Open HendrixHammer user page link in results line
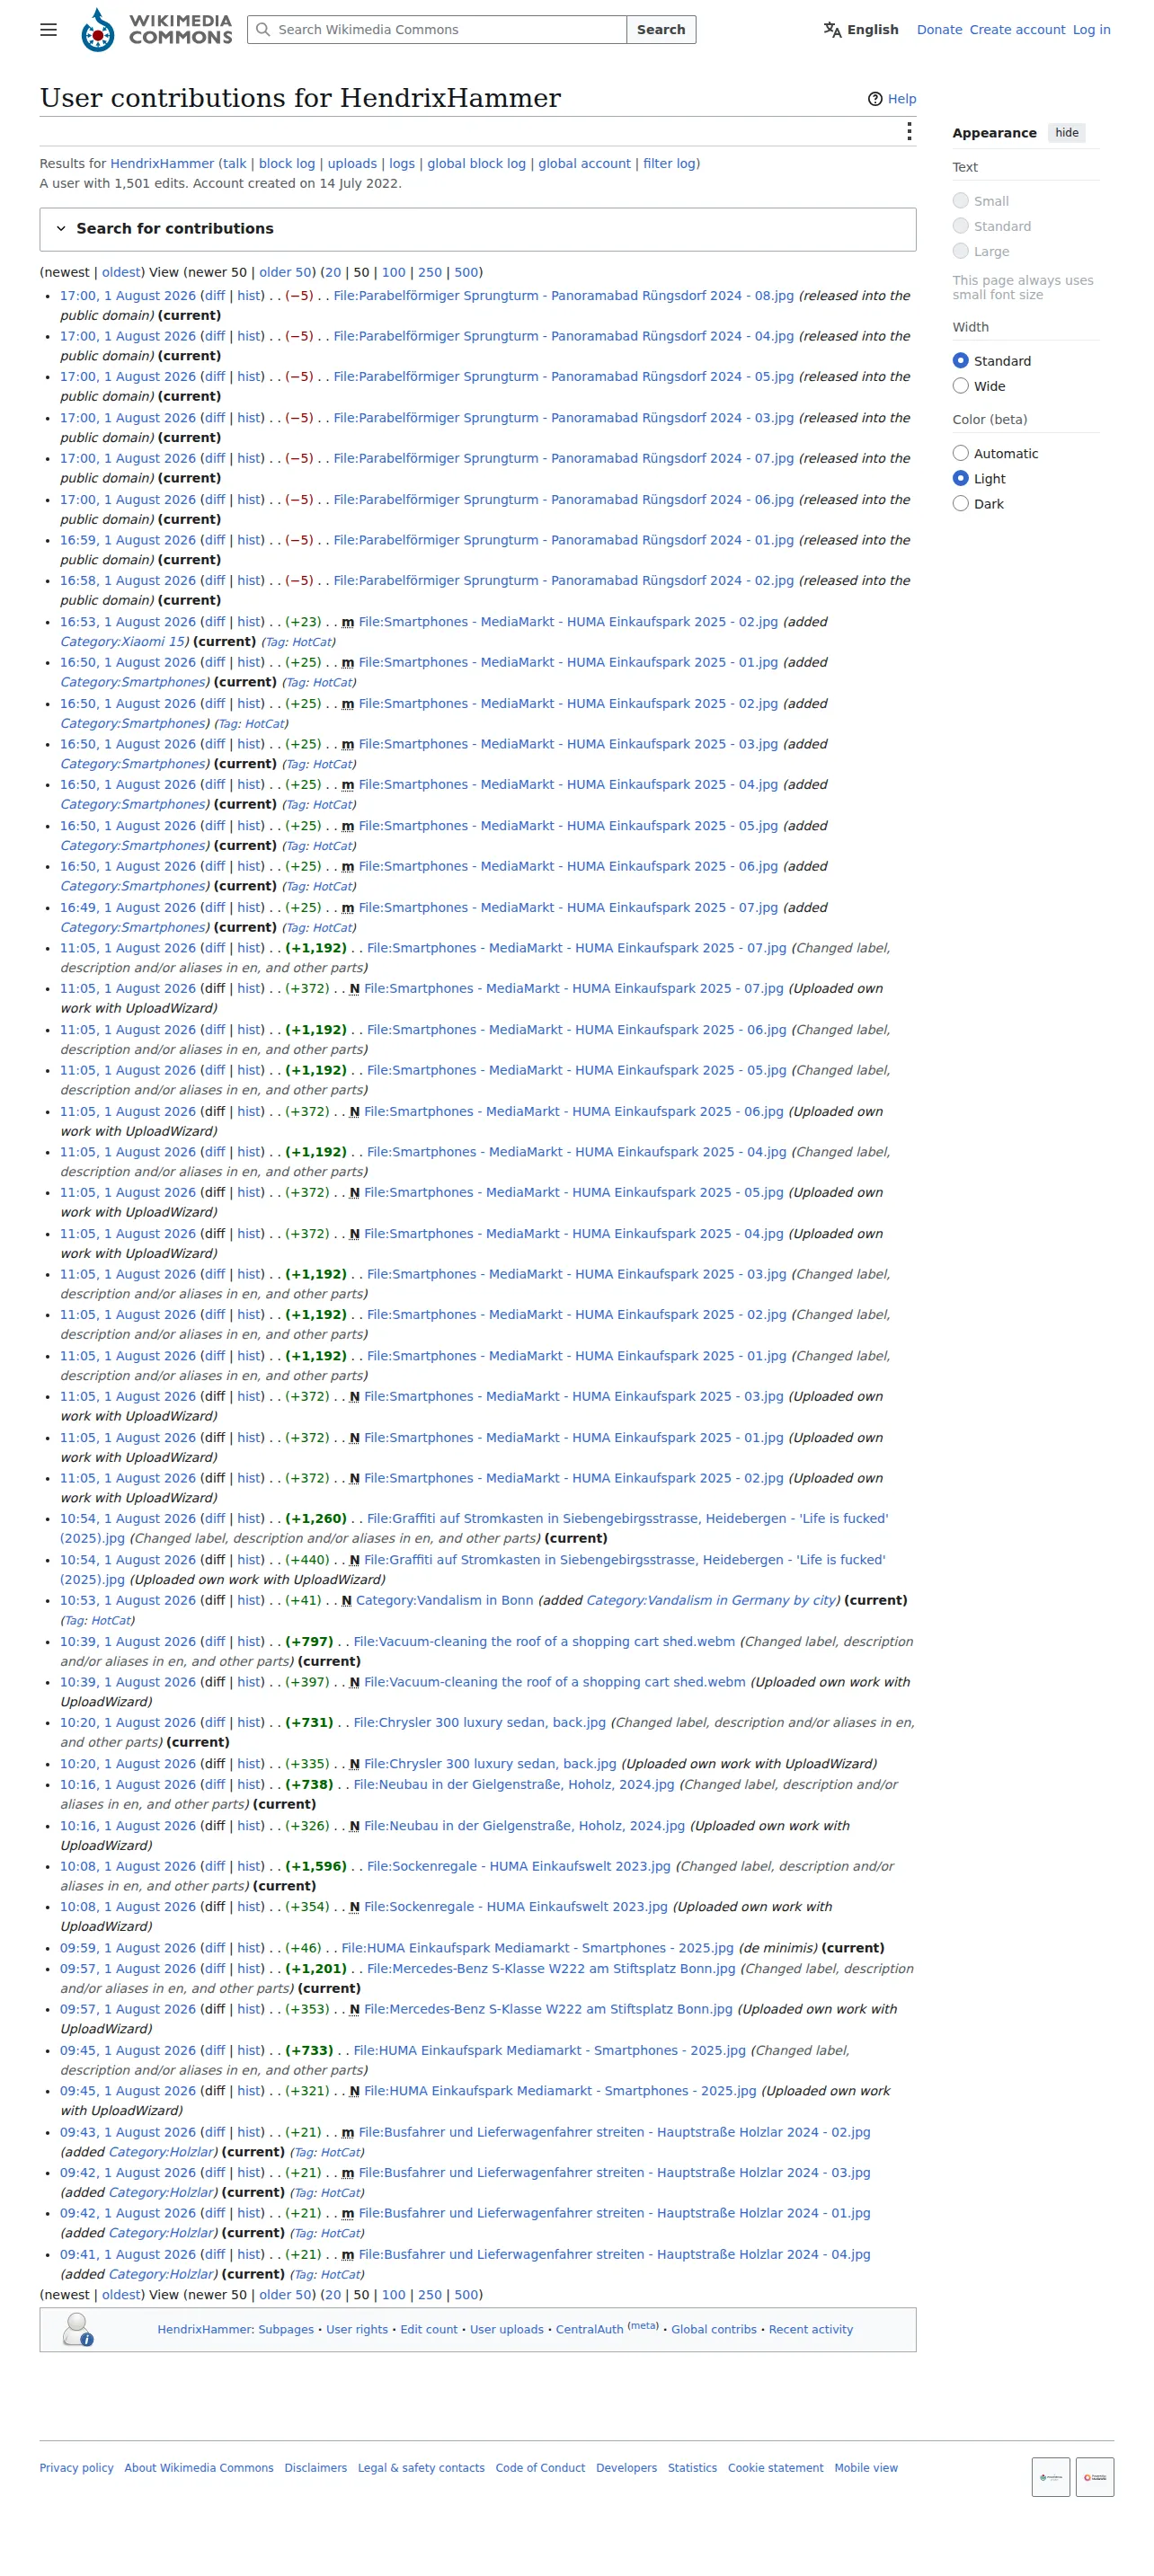The width and height of the screenshot is (1154, 2576). 162,164
